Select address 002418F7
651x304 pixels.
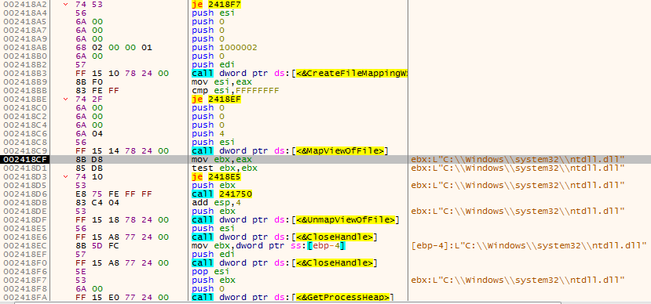(x=24, y=280)
